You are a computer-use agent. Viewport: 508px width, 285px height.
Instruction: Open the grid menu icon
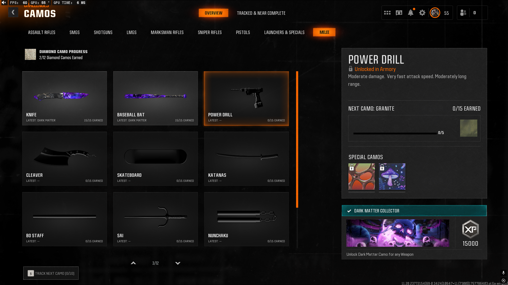coord(387,13)
